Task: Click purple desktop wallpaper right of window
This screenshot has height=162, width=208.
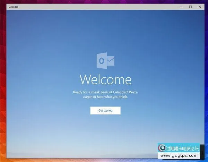Action: pos(206,69)
